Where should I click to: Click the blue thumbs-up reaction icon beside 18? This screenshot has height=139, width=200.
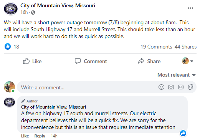(x=8, y=47)
